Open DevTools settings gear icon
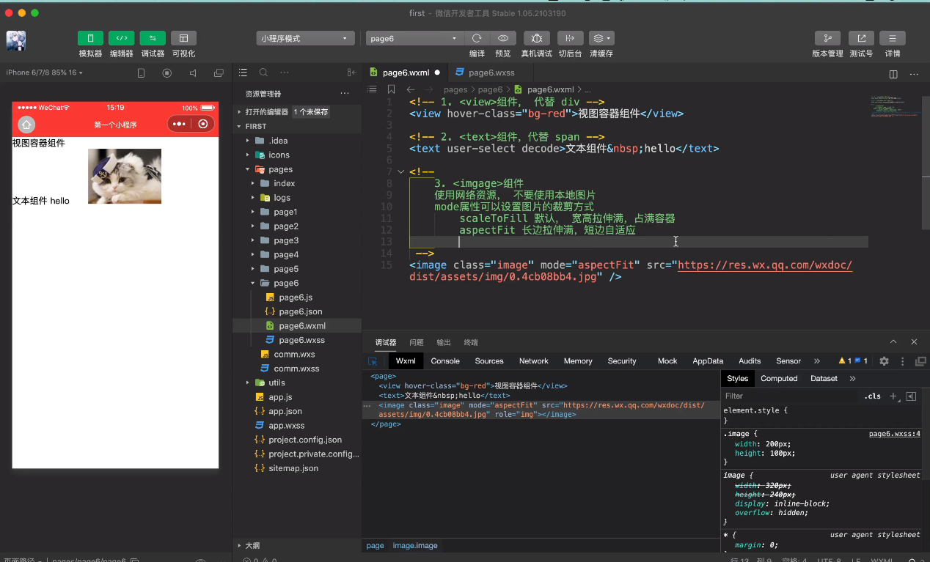The width and height of the screenshot is (930, 562). click(884, 361)
